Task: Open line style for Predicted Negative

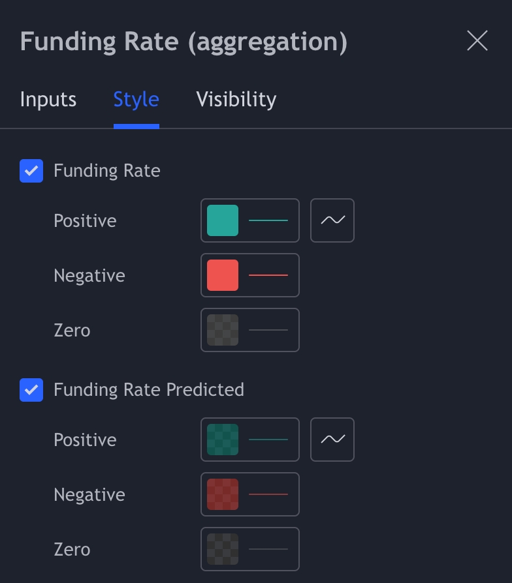Action: (268, 494)
